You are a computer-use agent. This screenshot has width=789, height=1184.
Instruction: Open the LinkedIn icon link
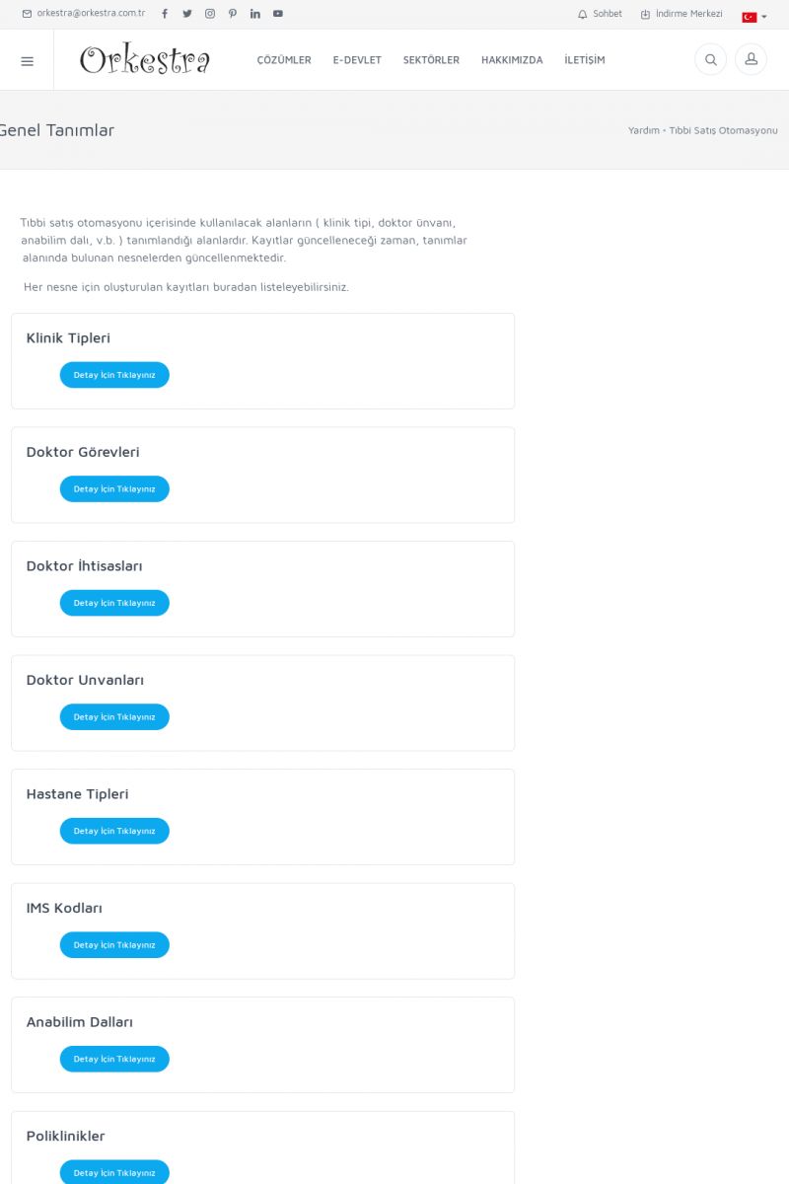(255, 14)
